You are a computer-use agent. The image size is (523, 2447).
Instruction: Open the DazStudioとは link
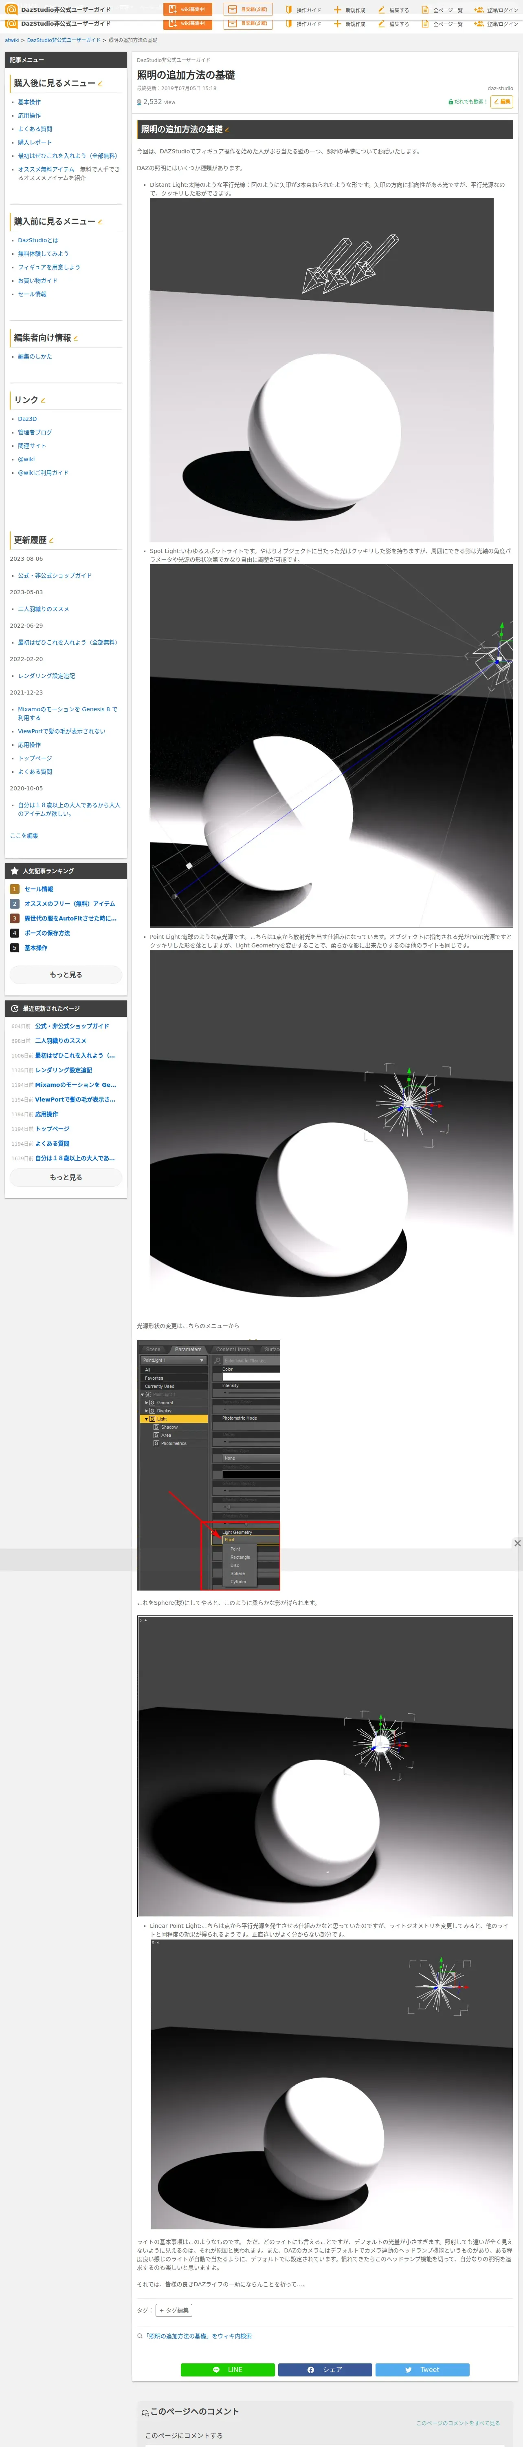(x=38, y=240)
